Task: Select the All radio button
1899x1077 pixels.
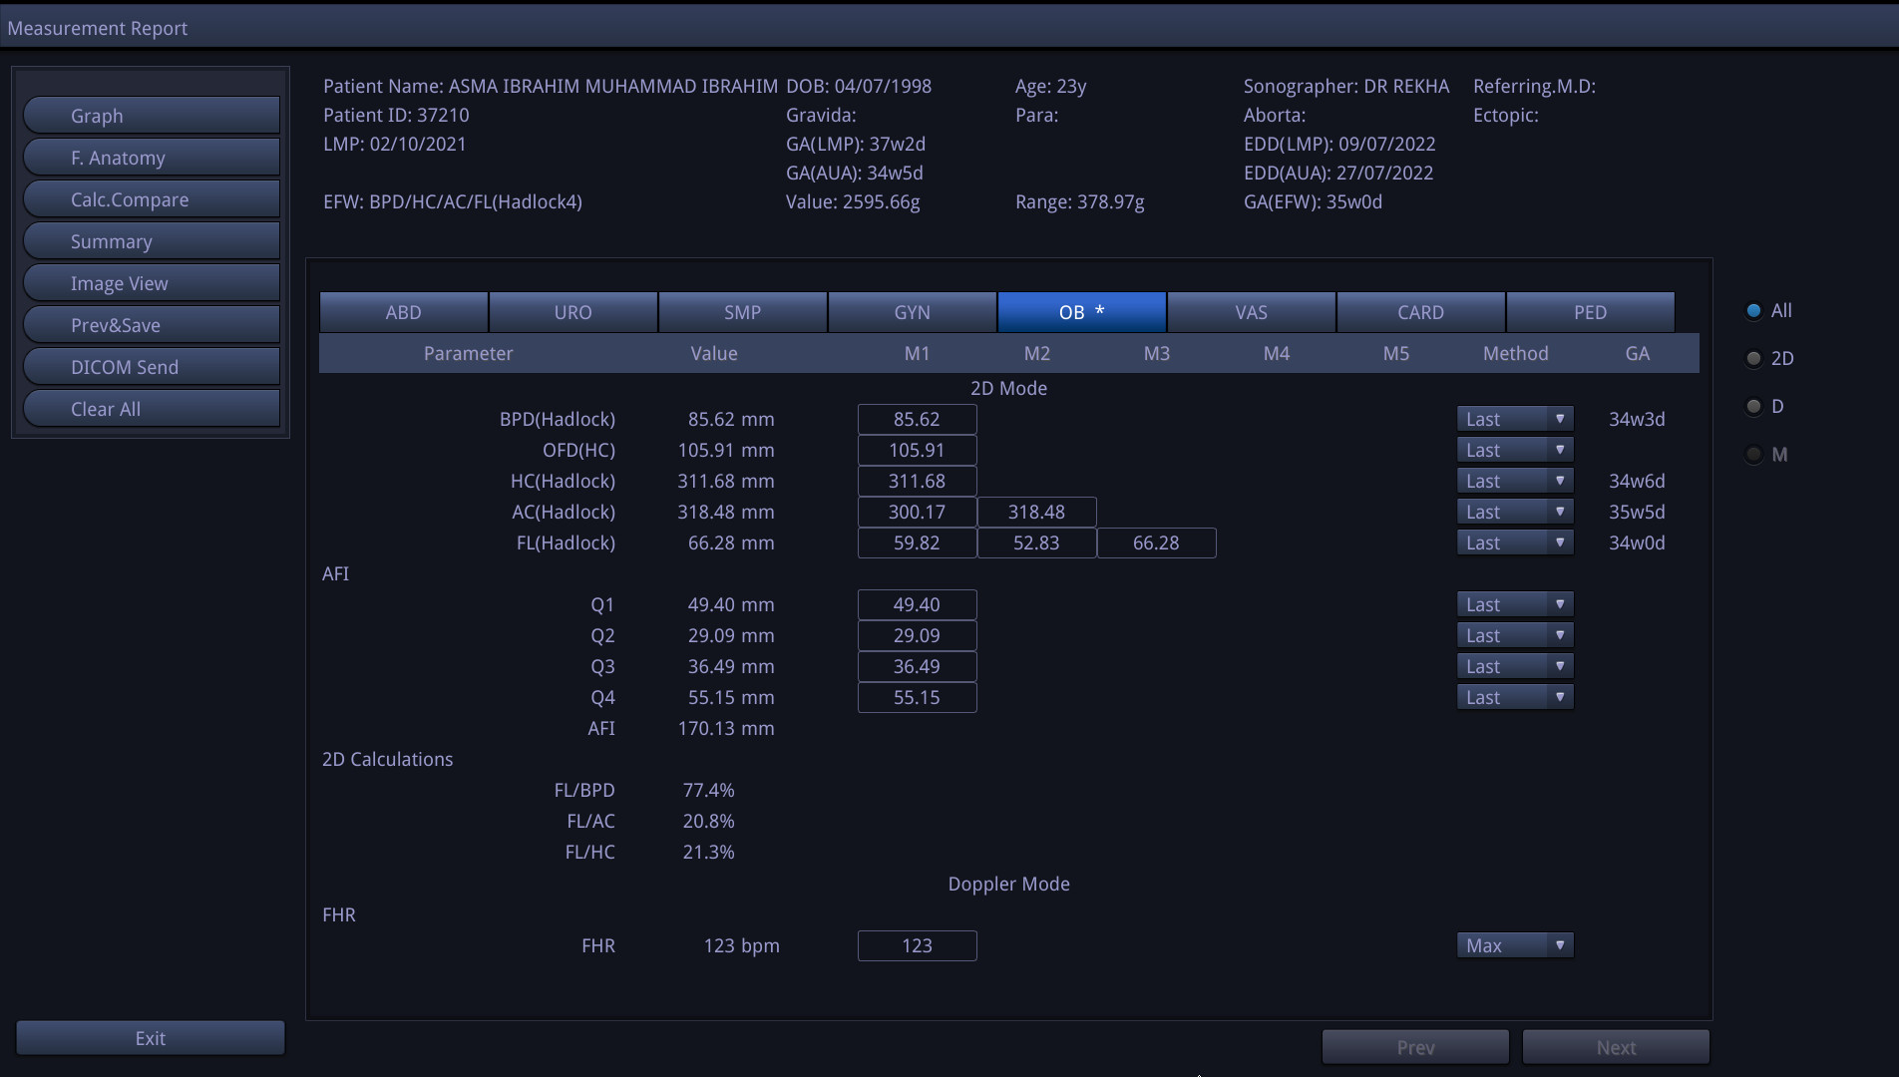Action: [x=1753, y=311]
